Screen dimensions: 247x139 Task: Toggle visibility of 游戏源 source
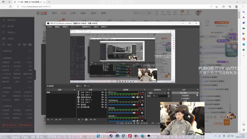coord(103,105)
